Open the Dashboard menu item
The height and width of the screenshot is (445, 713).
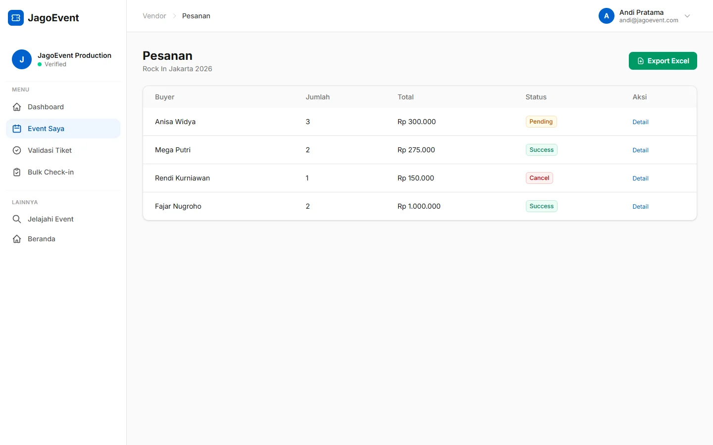click(63, 107)
